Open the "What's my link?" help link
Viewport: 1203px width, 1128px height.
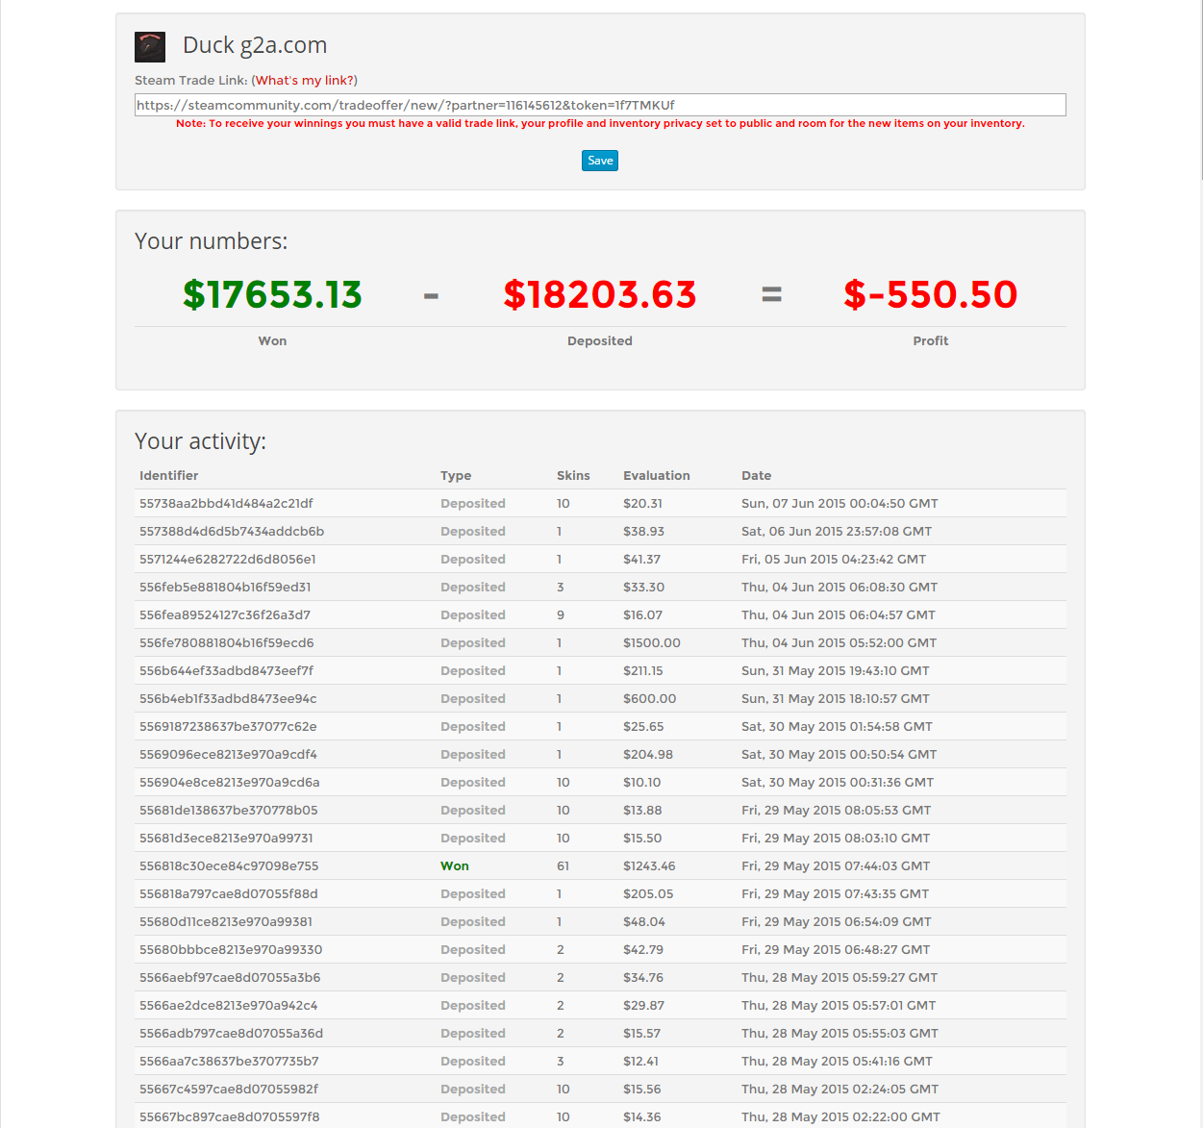(x=305, y=81)
